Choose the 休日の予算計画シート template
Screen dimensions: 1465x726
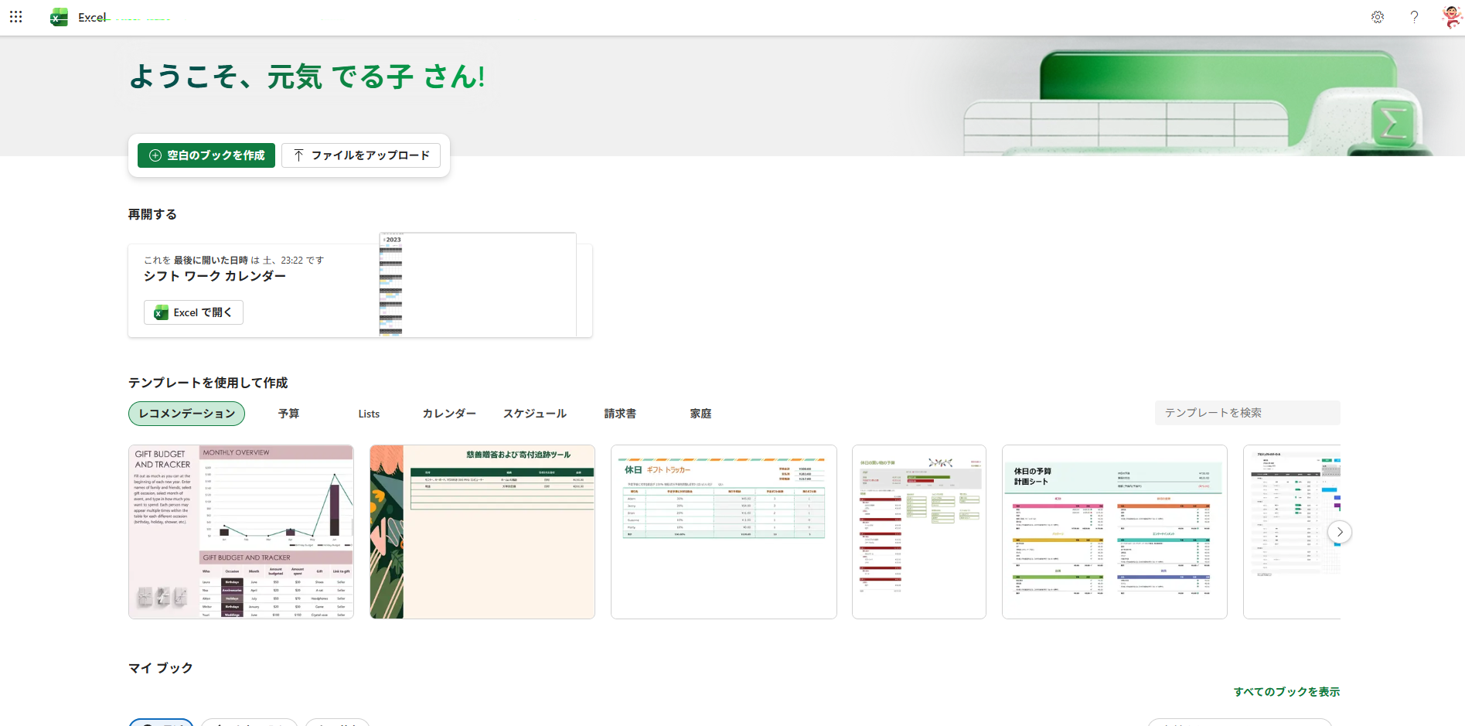pos(1114,532)
